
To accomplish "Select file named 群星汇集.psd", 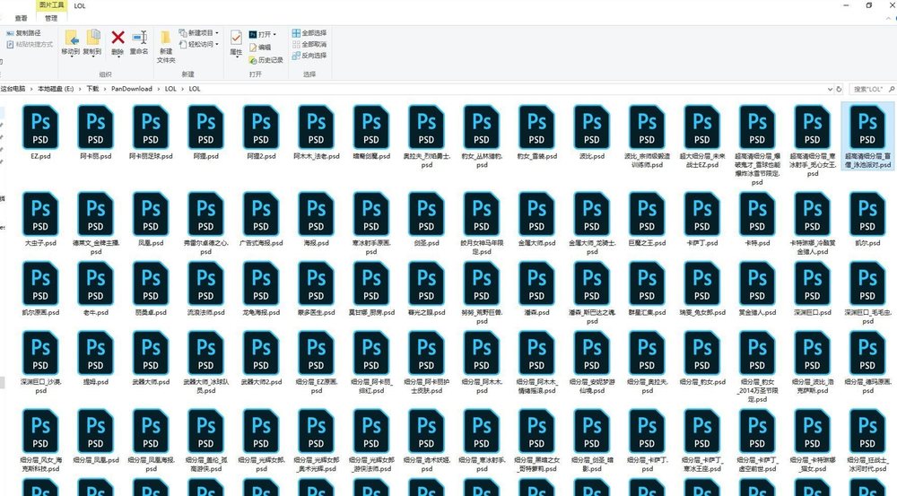I will coord(647,313).
